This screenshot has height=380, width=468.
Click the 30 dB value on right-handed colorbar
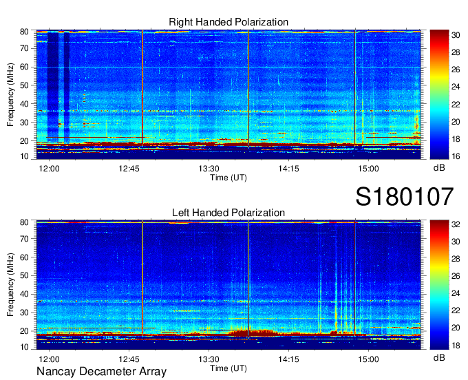point(456,35)
